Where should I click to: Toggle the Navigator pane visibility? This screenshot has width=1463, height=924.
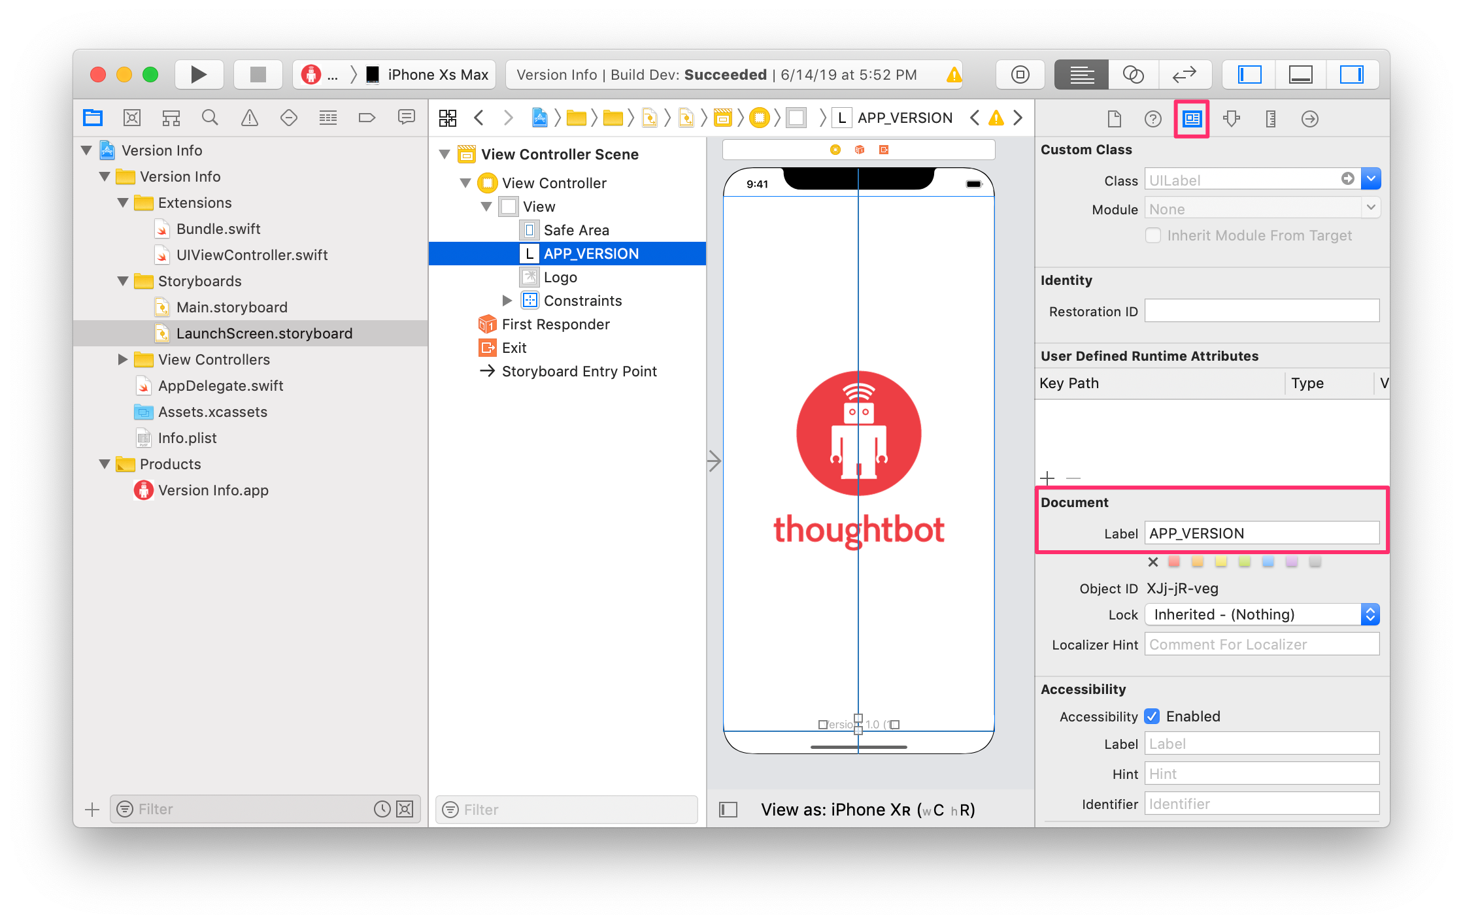[x=1249, y=74]
